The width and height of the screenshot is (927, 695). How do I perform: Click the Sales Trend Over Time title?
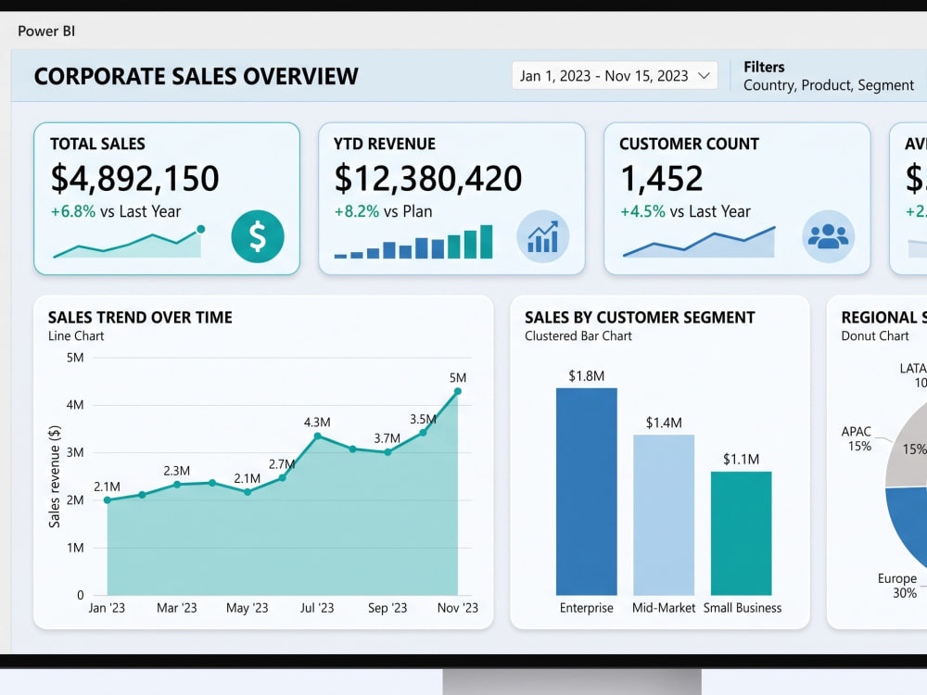[140, 317]
